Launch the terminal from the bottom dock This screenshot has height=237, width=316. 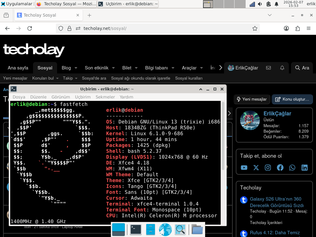[x=136, y=230]
